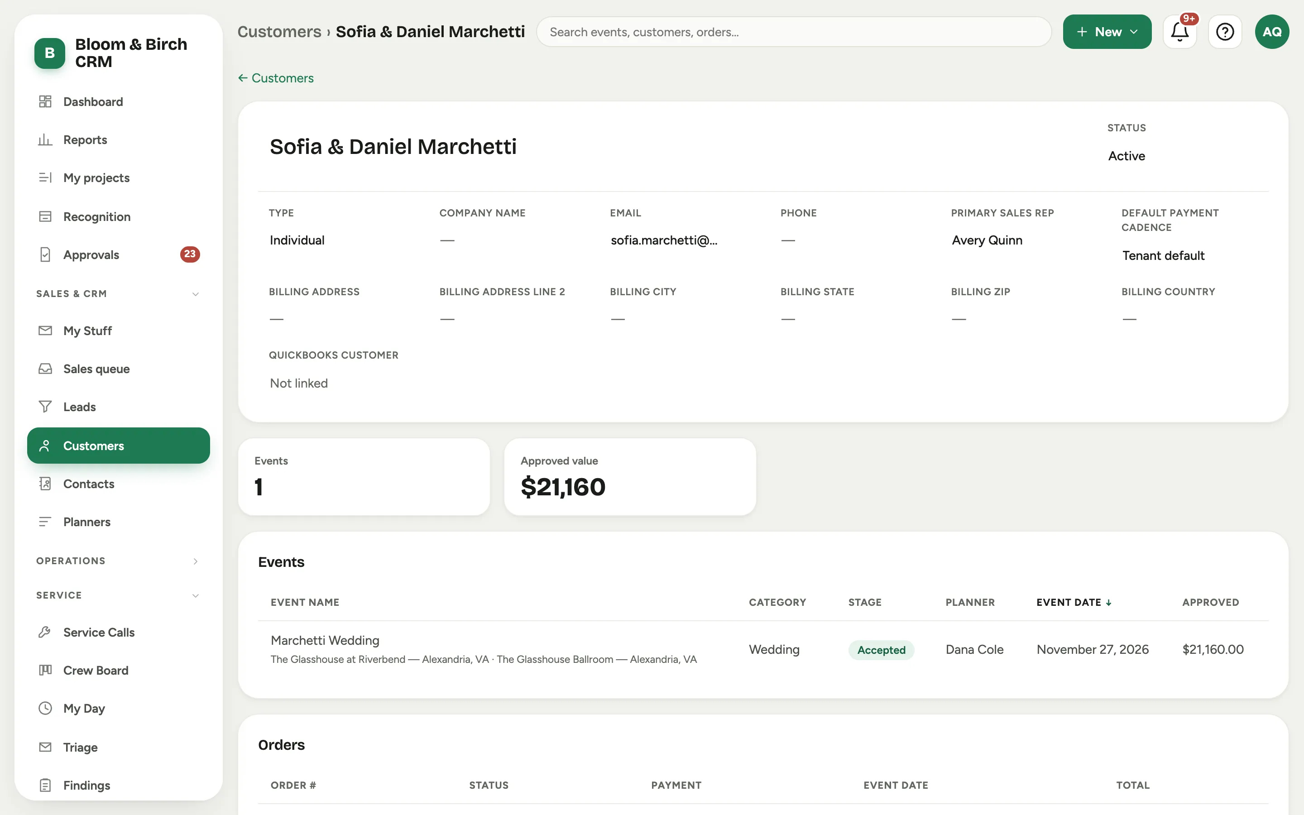The width and height of the screenshot is (1304, 815).
Task: Click the Events count card
Action: point(364,476)
